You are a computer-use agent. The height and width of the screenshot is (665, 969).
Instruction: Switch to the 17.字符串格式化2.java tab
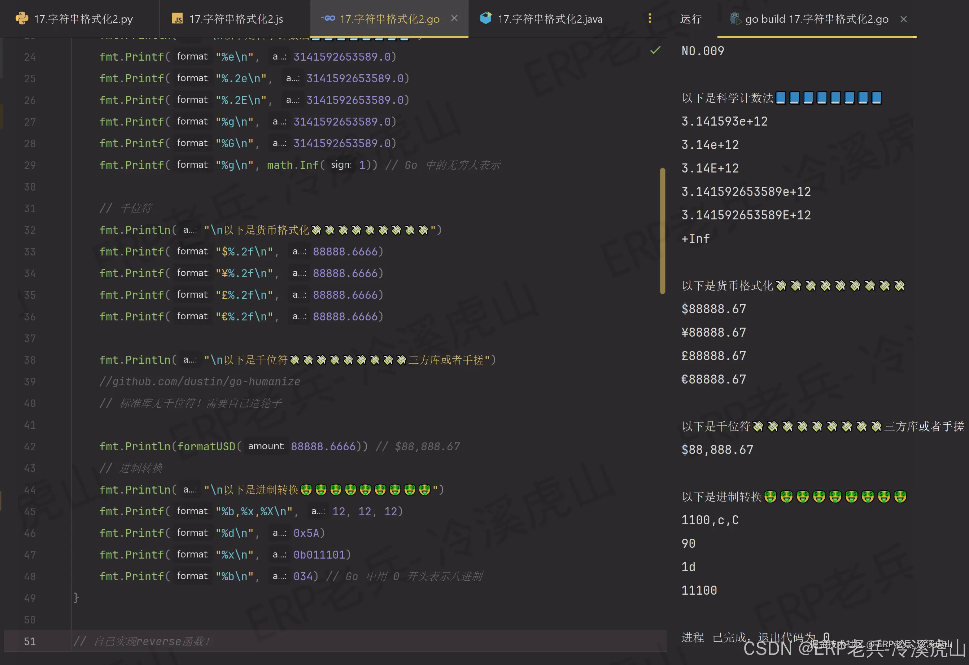click(x=550, y=19)
